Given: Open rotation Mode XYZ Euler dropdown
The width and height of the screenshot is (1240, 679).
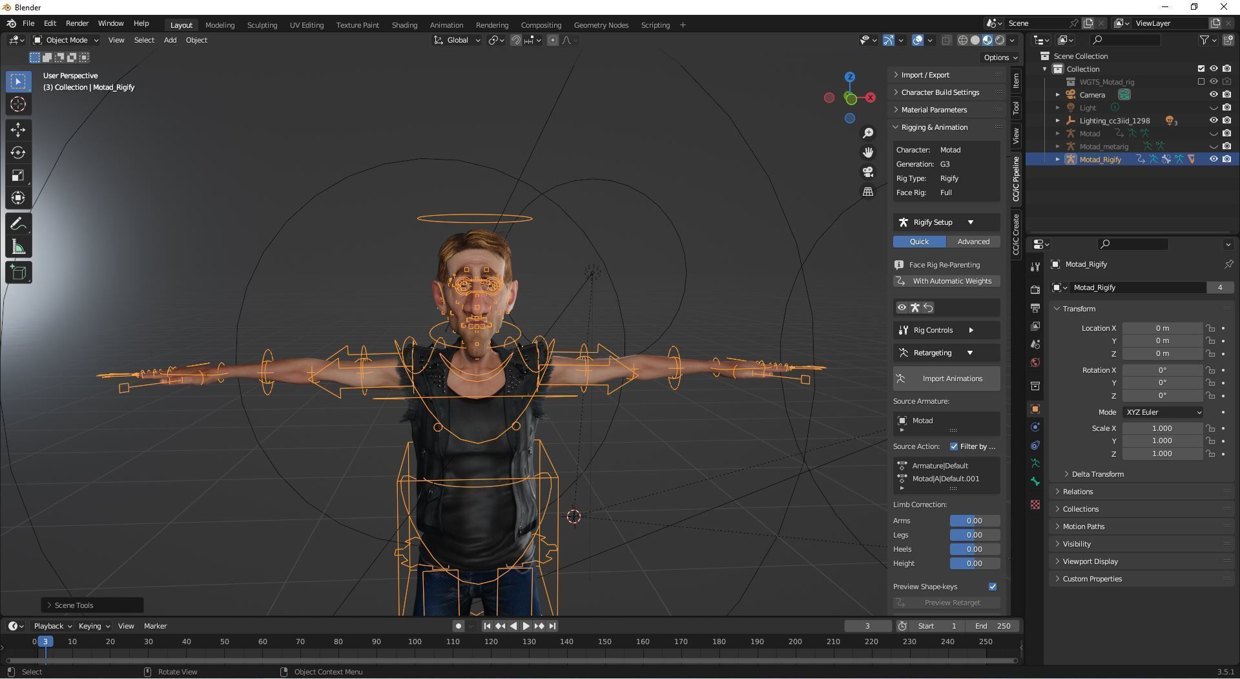Looking at the screenshot, I should tap(1162, 412).
